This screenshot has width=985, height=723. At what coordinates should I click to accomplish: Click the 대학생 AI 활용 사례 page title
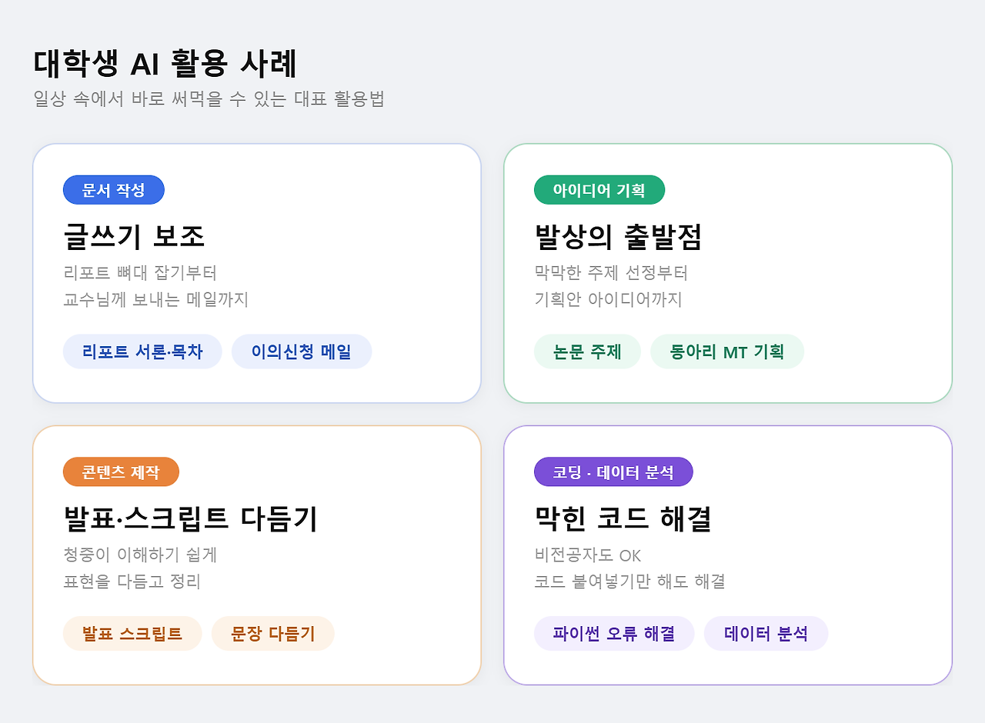(165, 63)
